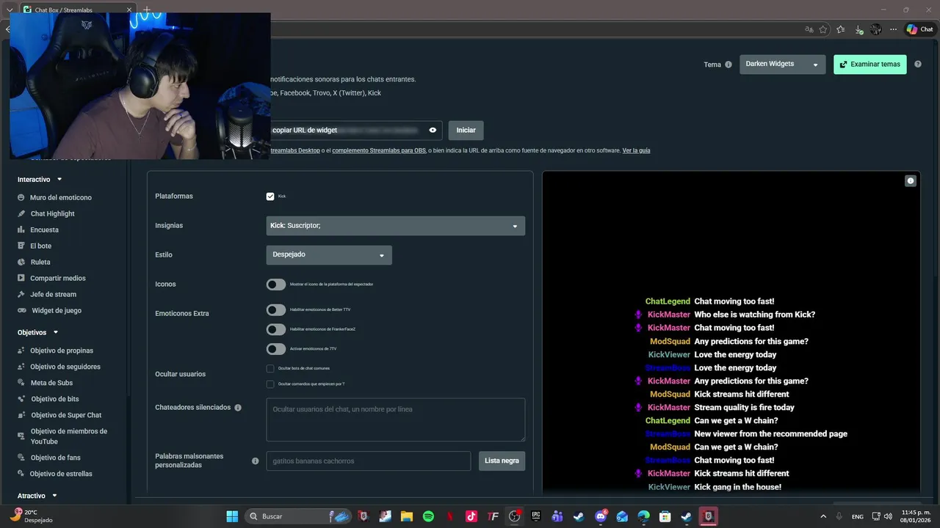
Task: Click the Iniciar button
Action: [x=466, y=131]
